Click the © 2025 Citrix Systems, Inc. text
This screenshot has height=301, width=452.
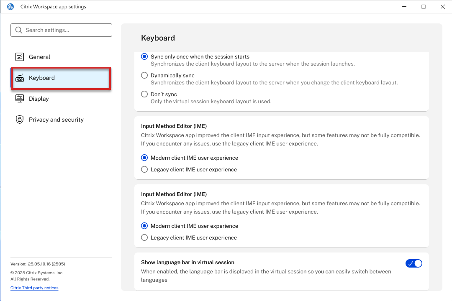pyautogui.click(x=37, y=273)
